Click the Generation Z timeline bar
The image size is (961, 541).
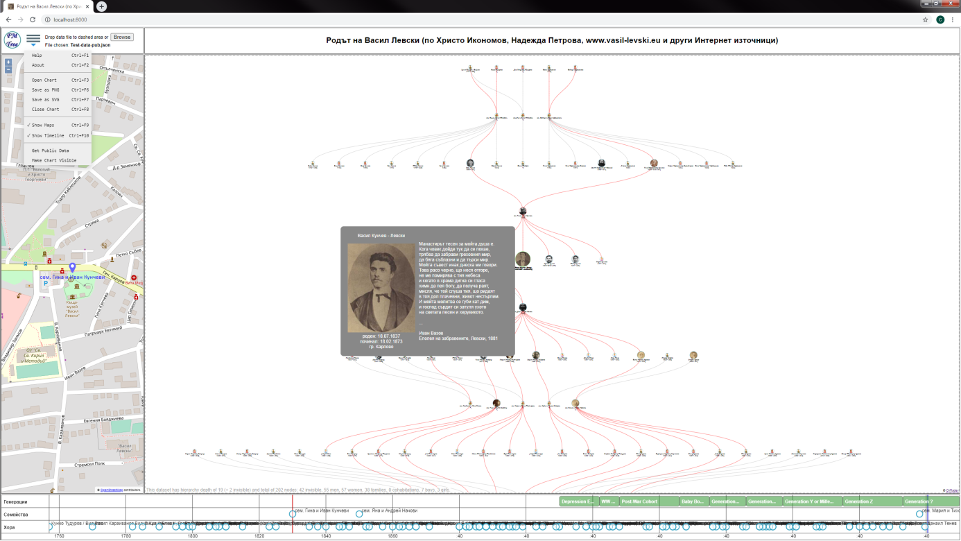click(x=872, y=501)
